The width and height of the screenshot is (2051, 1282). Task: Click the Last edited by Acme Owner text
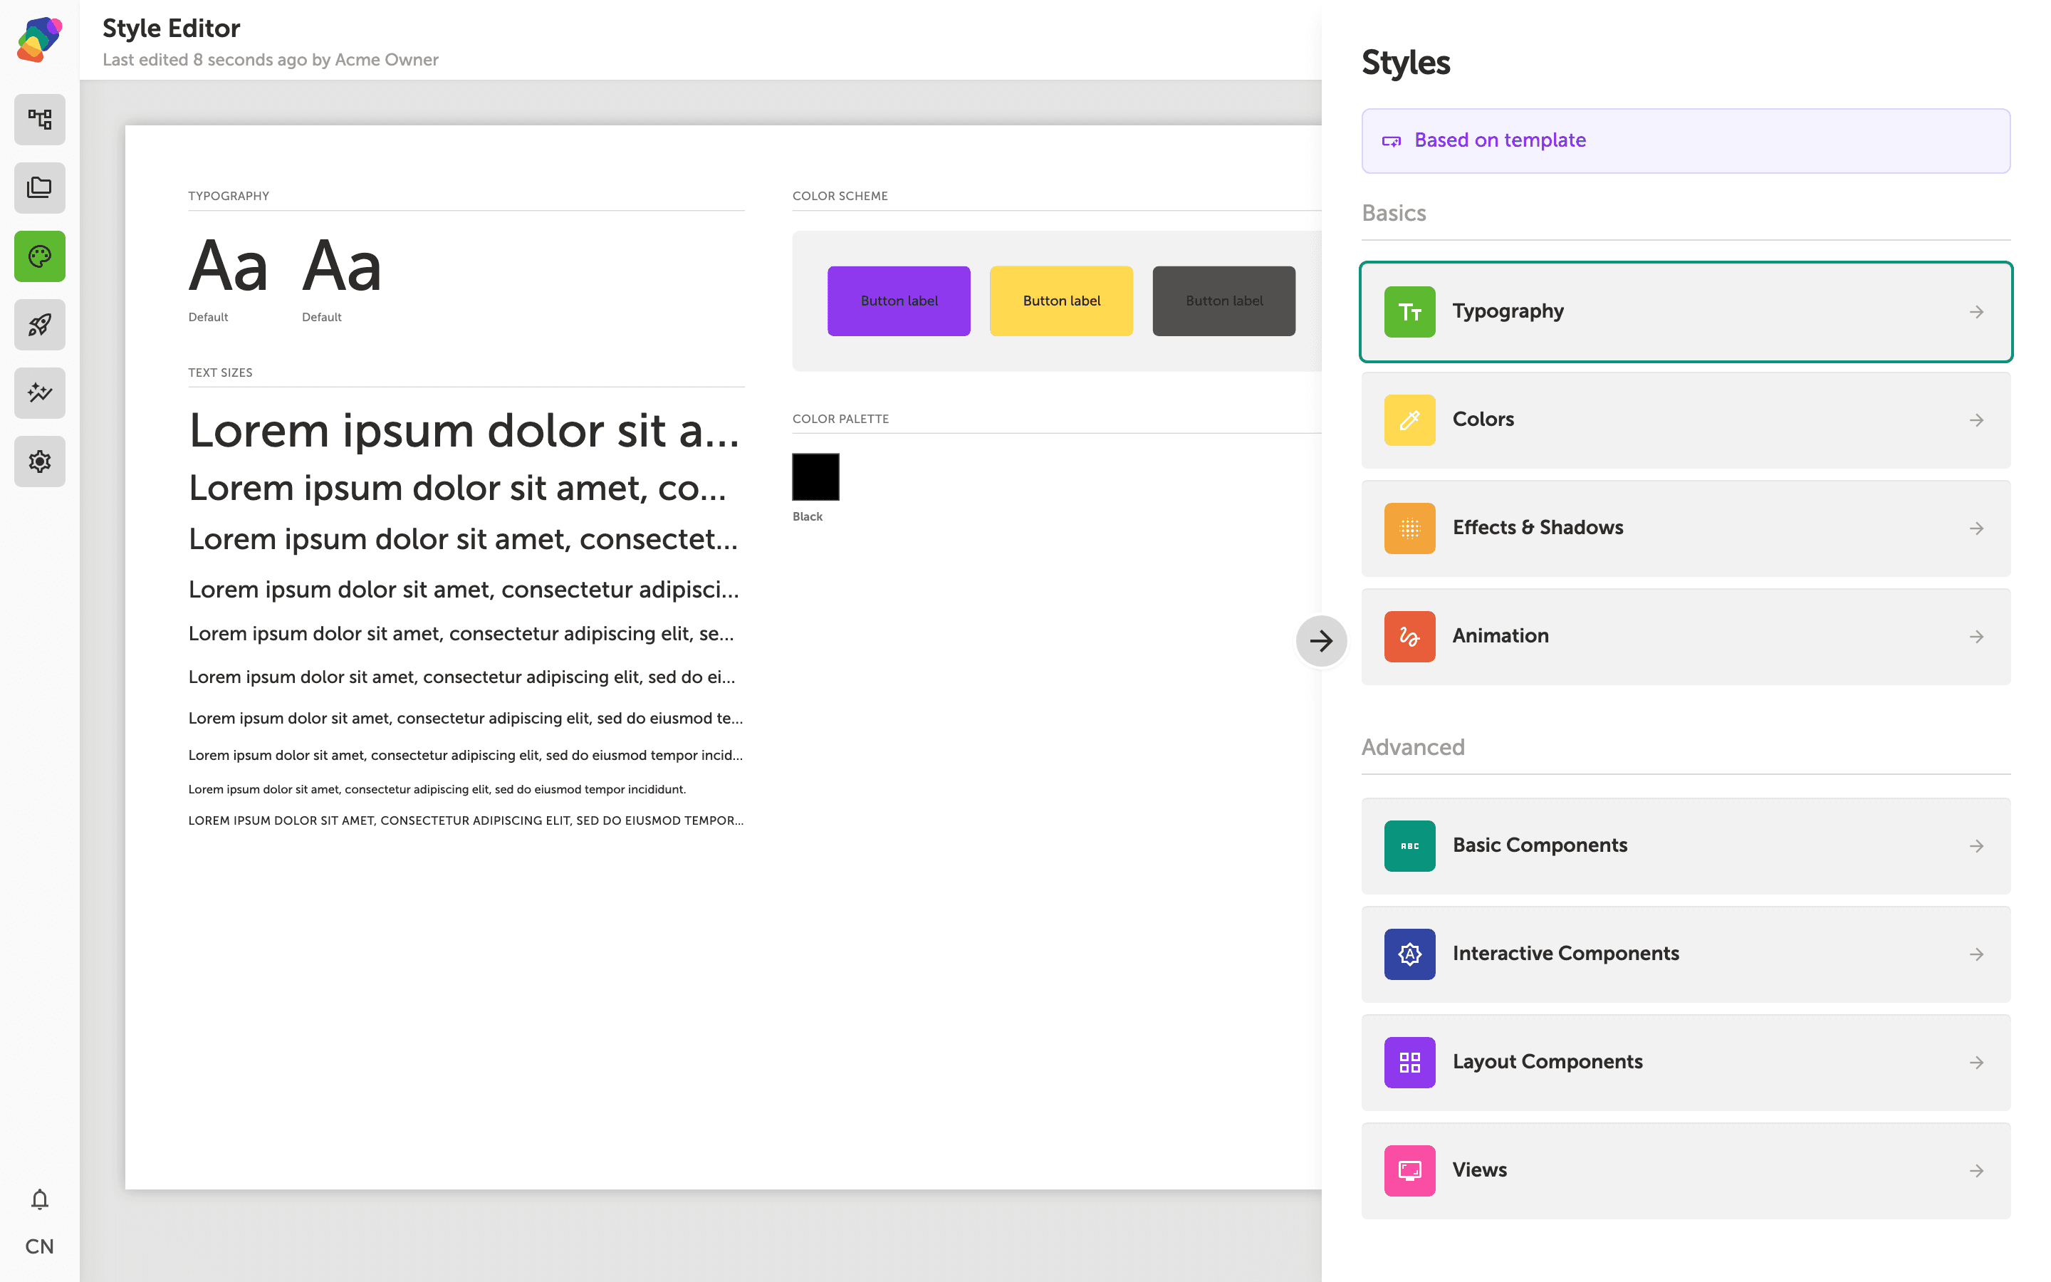point(271,61)
